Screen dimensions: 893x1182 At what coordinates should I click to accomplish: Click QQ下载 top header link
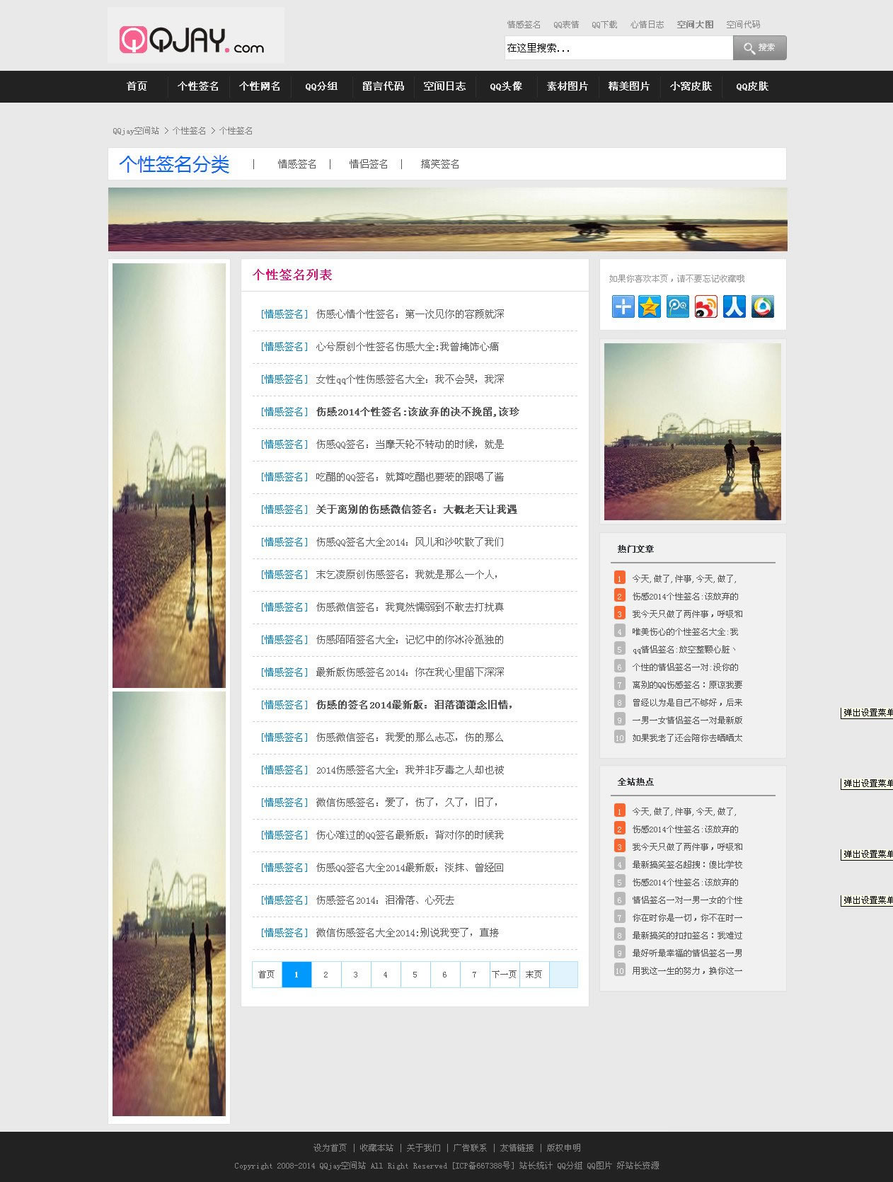(604, 25)
